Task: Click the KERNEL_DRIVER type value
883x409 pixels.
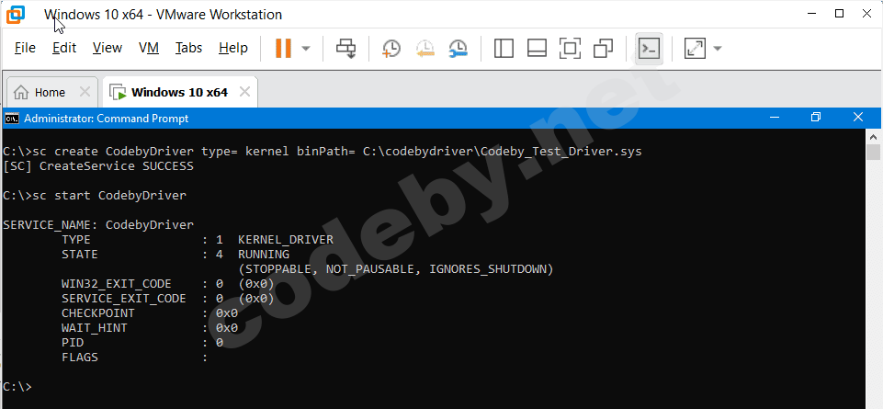Action: pyautogui.click(x=286, y=240)
